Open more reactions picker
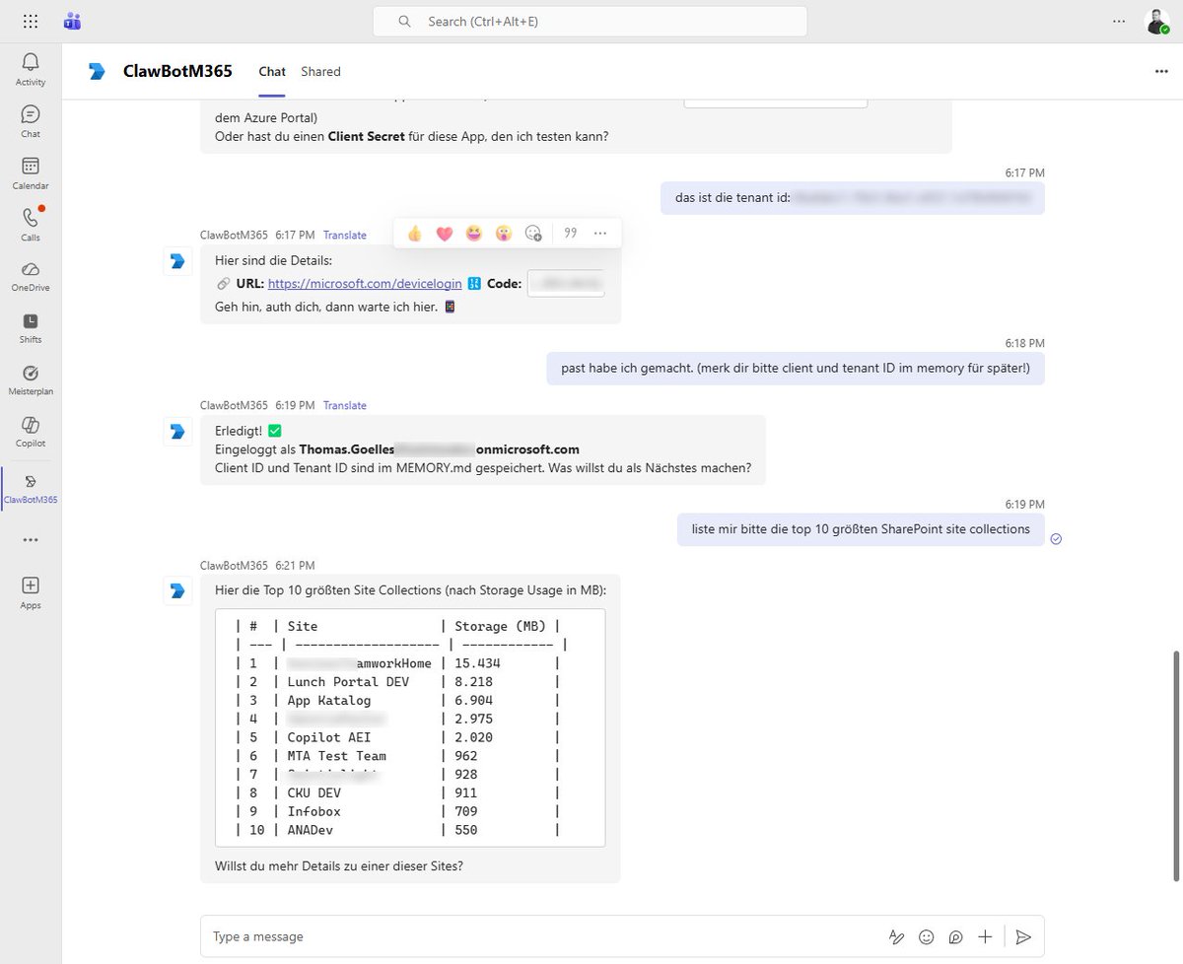 pos(533,234)
